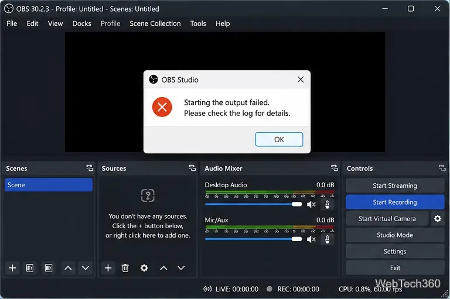Click the 'click here to add one' text
This screenshot has height=299, width=450.
159,235
